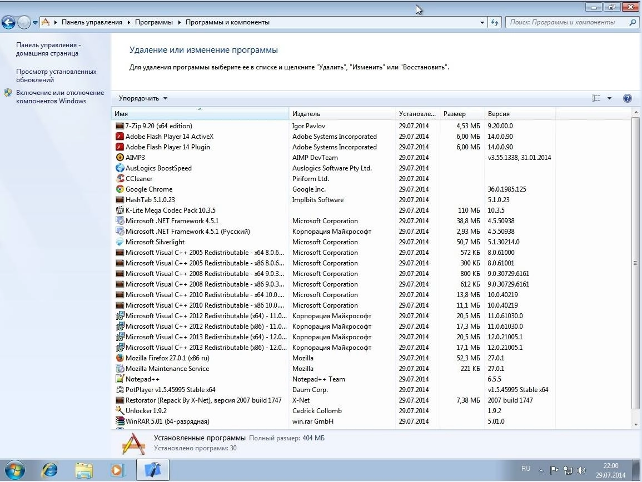Click Piriform Ltd. publisher cell
Viewport: 642px width, 482px height.
(310, 179)
